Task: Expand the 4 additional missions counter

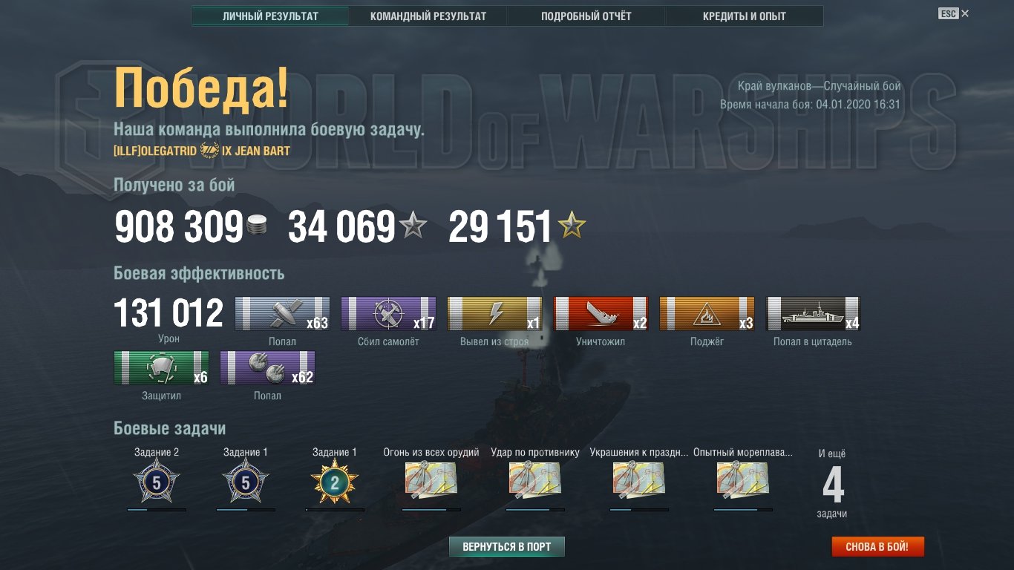Action: [832, 484]
